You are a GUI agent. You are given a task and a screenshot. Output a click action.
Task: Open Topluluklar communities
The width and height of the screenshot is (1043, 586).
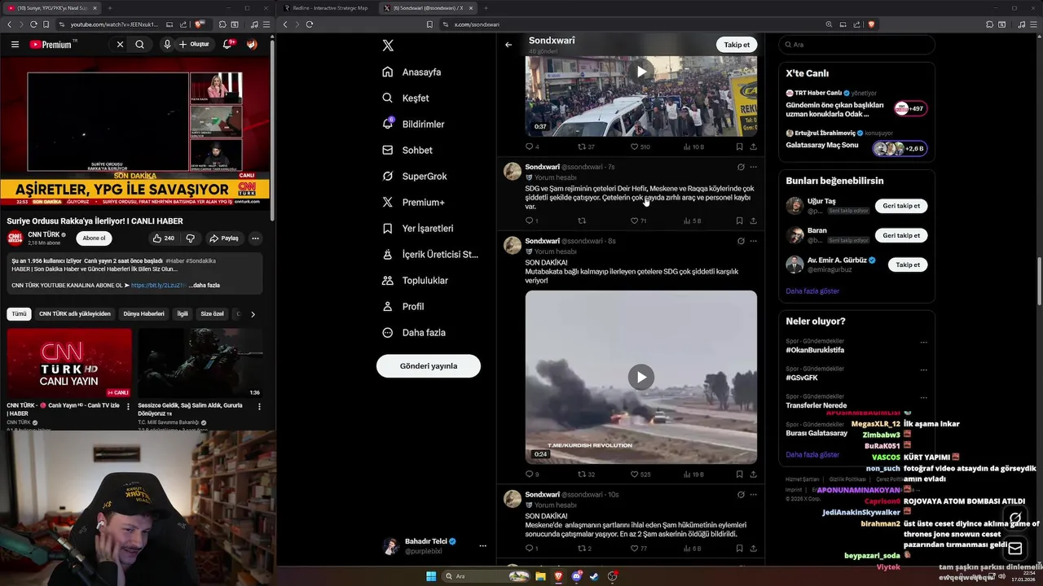[x=415, y=281]
